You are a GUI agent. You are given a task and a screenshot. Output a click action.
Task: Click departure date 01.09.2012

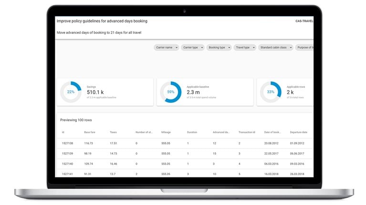(x=297, y=143)
